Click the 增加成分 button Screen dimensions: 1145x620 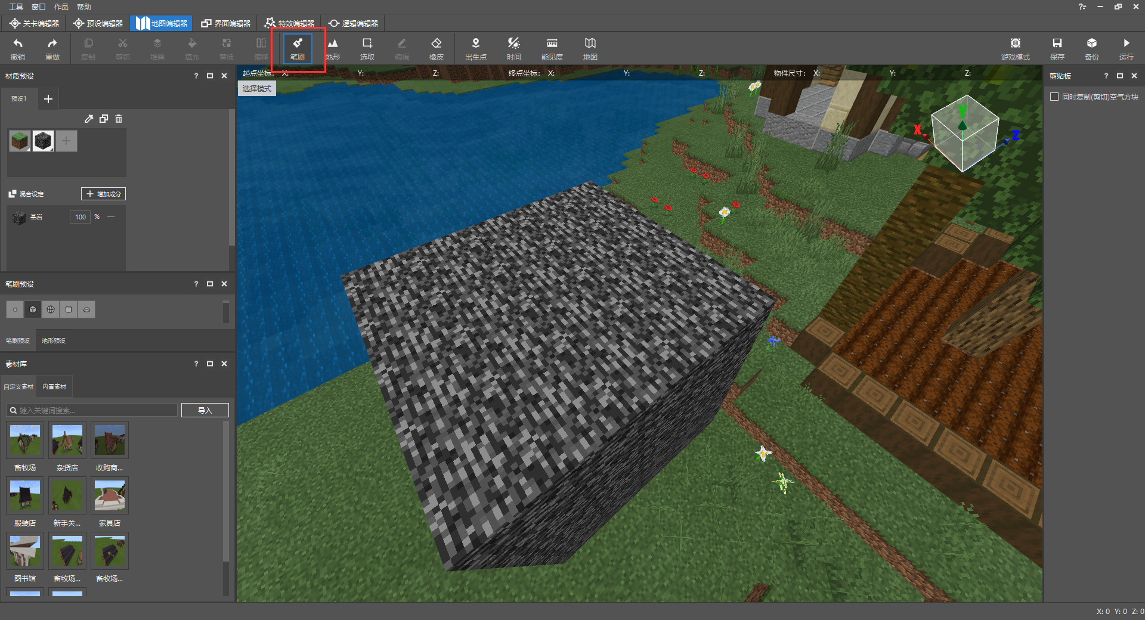click(104, 194)
